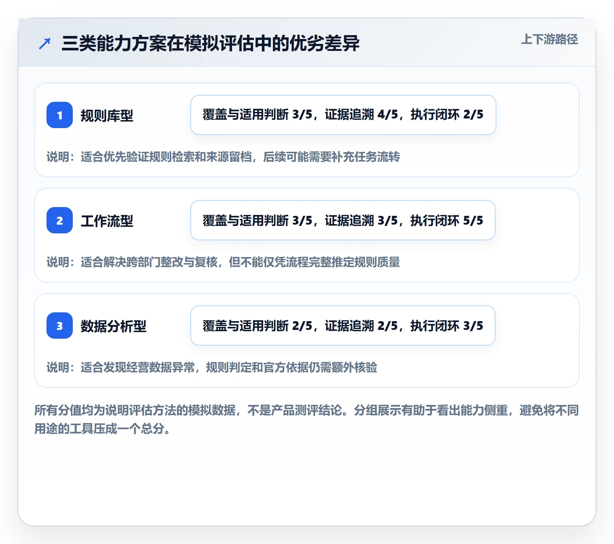Click the note 适合解决跨部门整改与复核

[223, 262]
